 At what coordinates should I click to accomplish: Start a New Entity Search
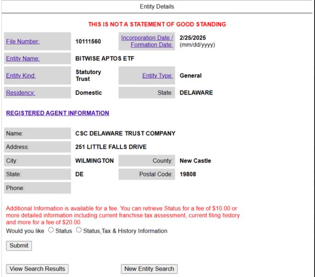tap(149, 269)
